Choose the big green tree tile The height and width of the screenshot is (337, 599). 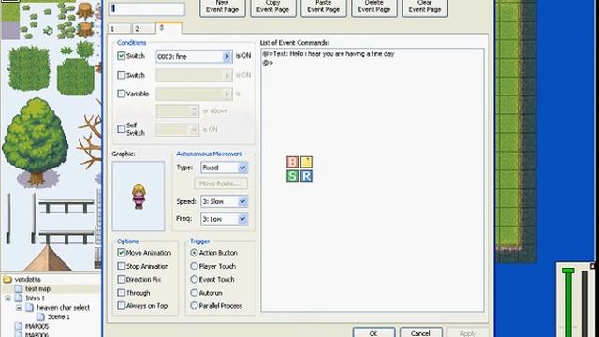tap(36, 141)
